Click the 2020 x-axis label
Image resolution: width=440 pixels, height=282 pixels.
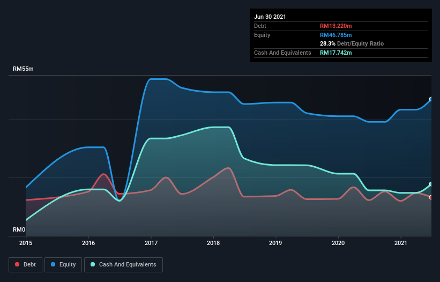338,243
